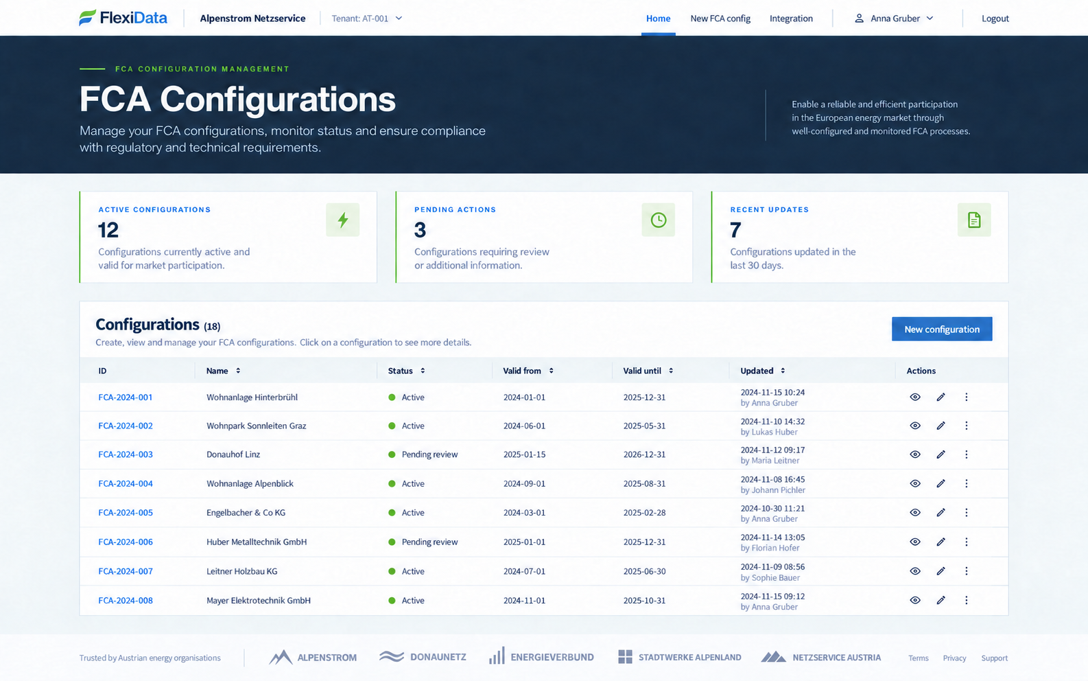The width and height of the screenshot is (1088, 681).
Task: Click clock icon on Pending Actions card
Action: click(x=659, y=220)
